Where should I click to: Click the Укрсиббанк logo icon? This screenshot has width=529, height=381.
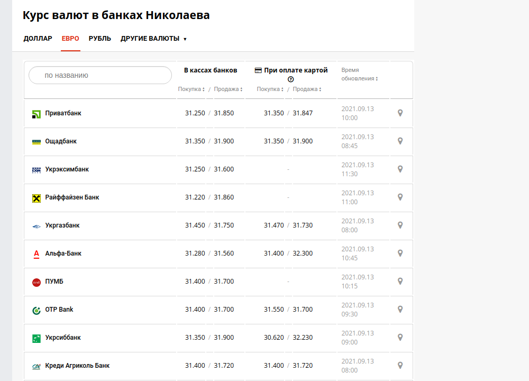[37, 338]
